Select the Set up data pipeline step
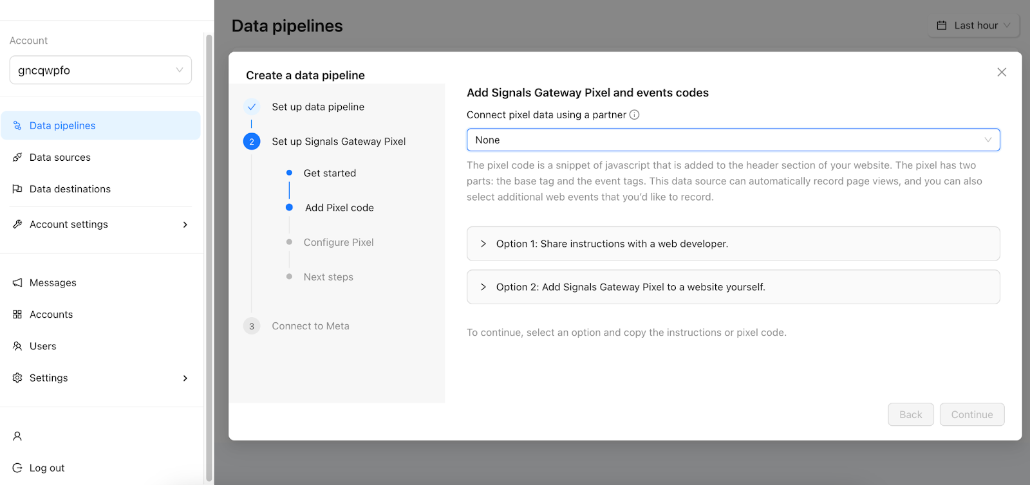 (318, 107)
